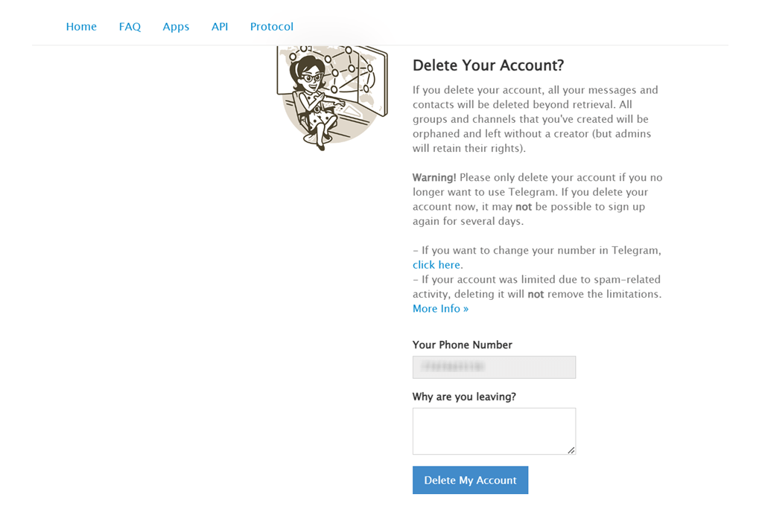Click the 'Why are you leaving?' label
This screenshot has height=515, width=759.
464,397
